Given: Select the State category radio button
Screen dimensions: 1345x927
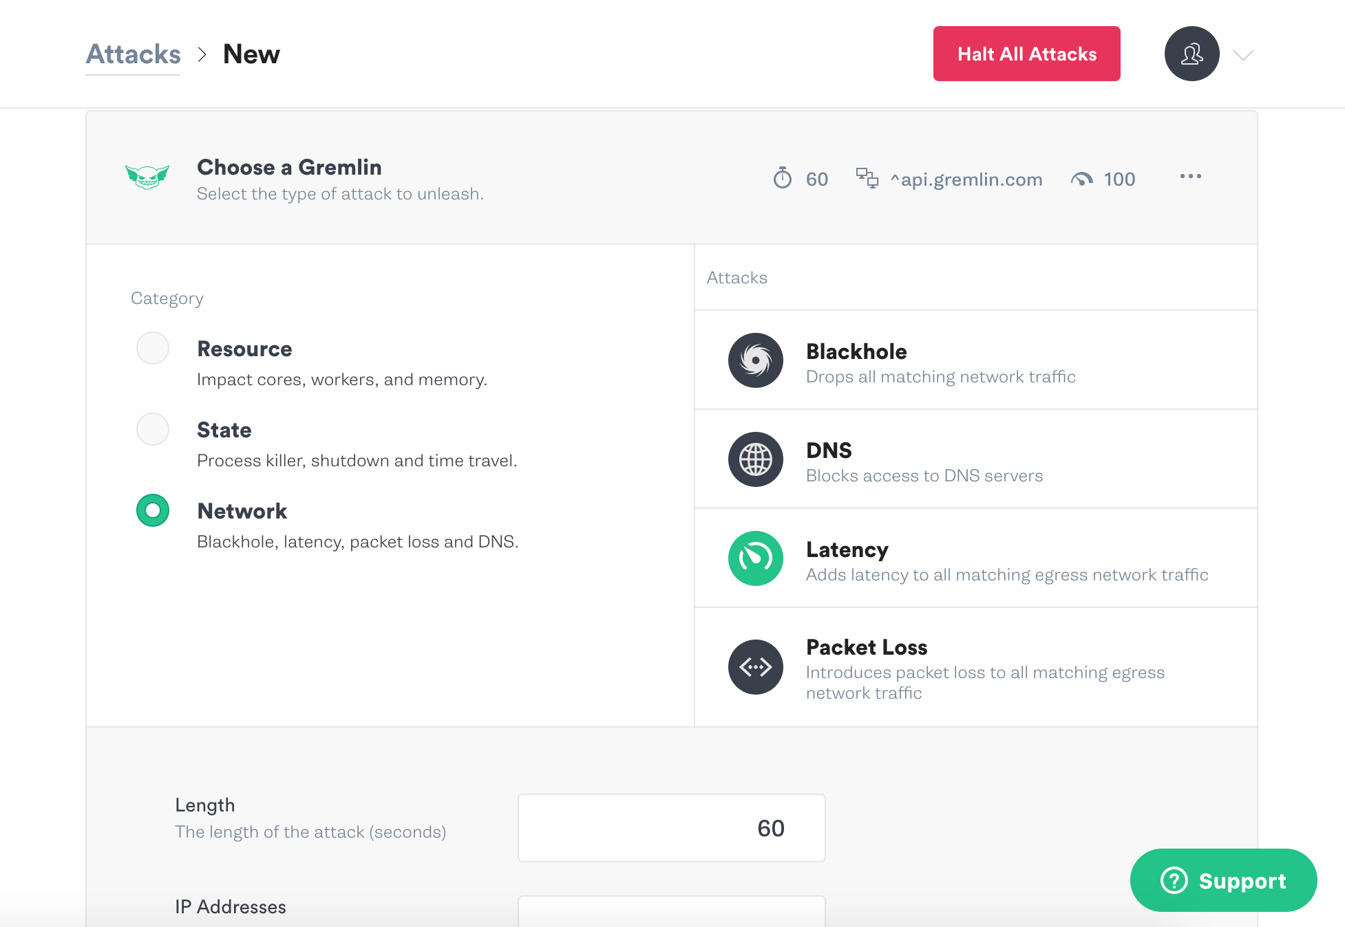Looking at the screenshot, I should (152, 429).
